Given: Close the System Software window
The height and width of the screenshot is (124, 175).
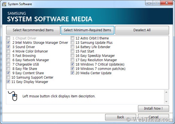Looking at the screenshot, I should [166, 3].
